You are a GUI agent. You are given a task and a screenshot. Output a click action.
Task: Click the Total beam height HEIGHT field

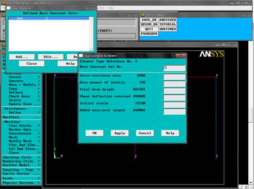click(174, 91)
